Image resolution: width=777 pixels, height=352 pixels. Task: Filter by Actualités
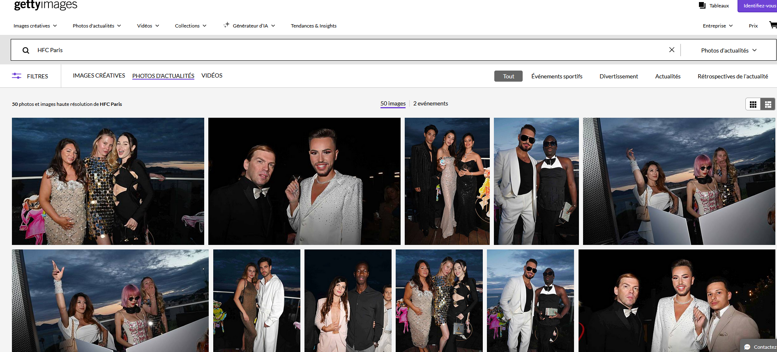point(668,76)
